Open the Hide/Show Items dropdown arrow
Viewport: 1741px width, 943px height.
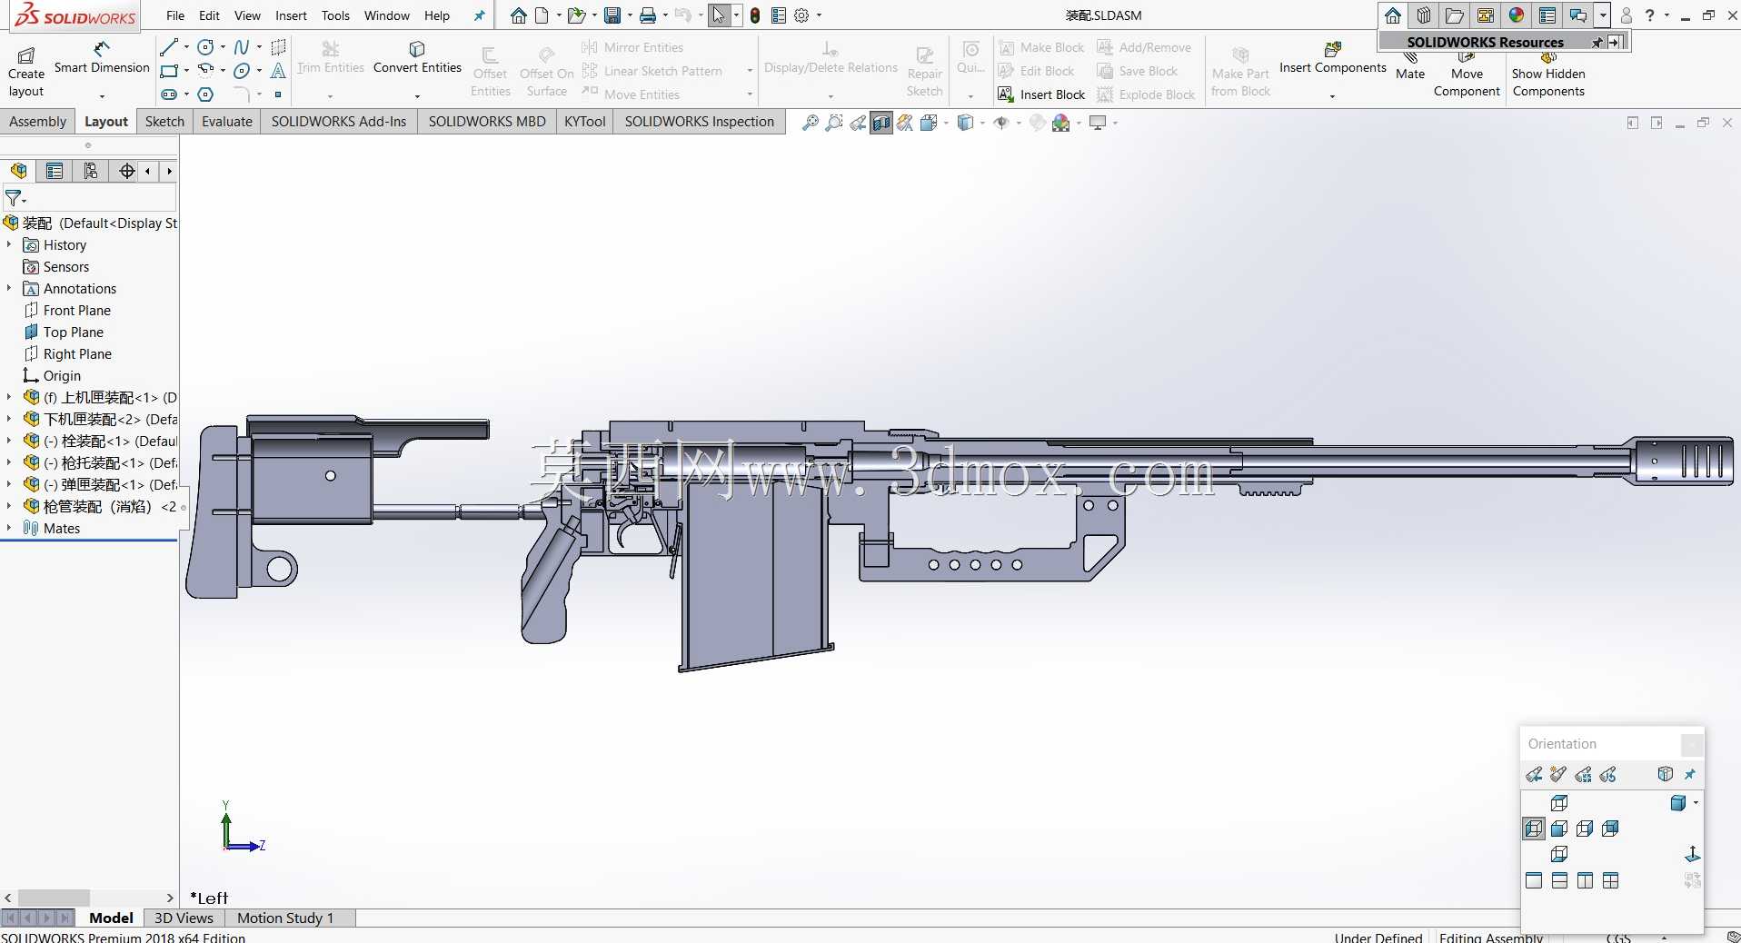(1019, 123)
